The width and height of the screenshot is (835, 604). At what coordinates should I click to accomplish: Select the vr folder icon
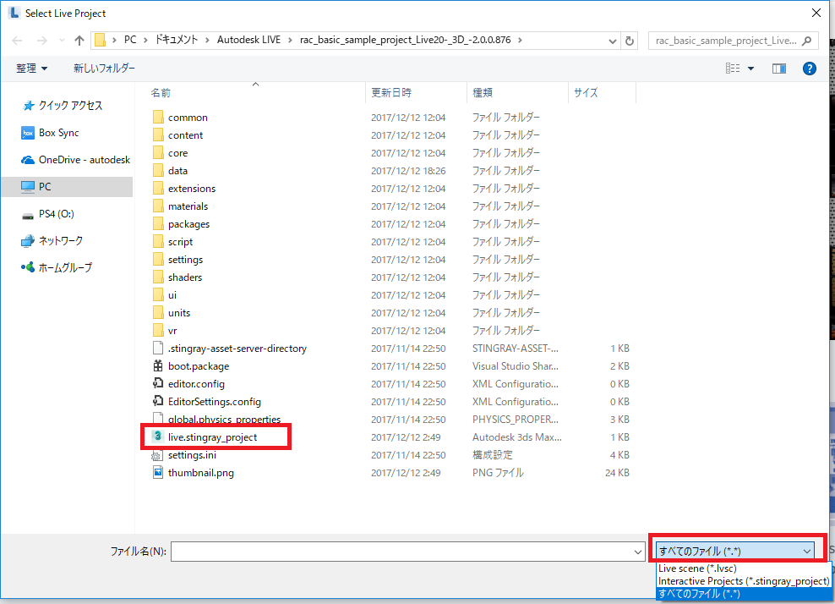[x=158, y=331]
